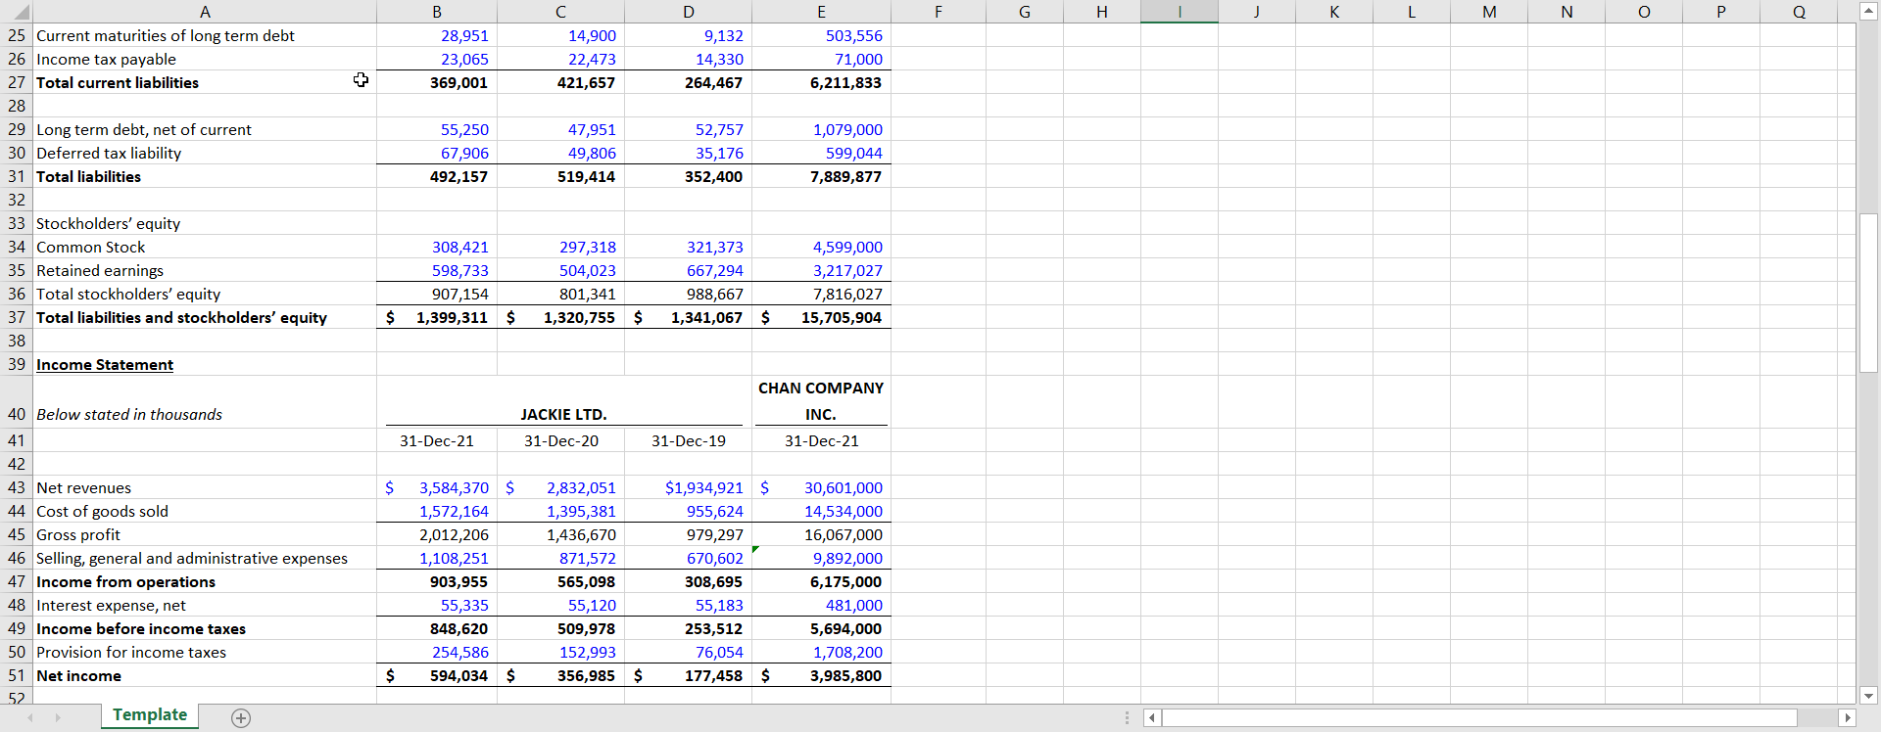Select row 47 by its row header

(17, 581)
